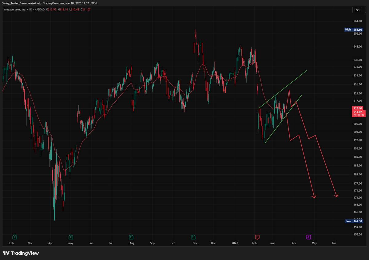Screen dimensions: 369x260
Task: Open the earnings marker above Aug
Action: pyautogui.click(x=131, y=237)
